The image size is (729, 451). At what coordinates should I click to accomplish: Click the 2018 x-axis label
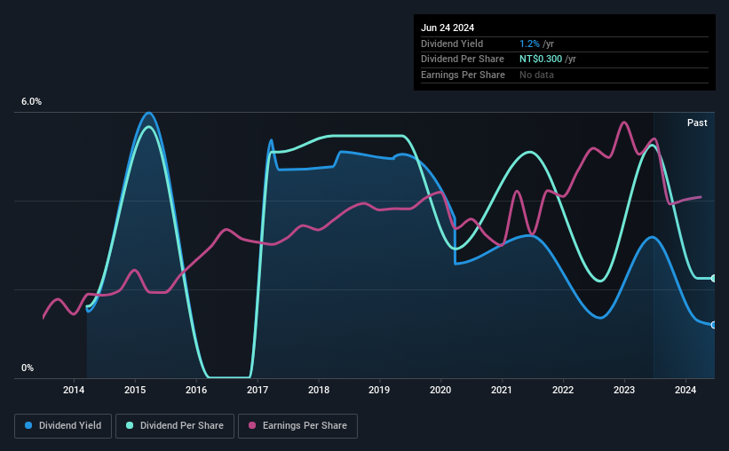(x=319, y=390)
